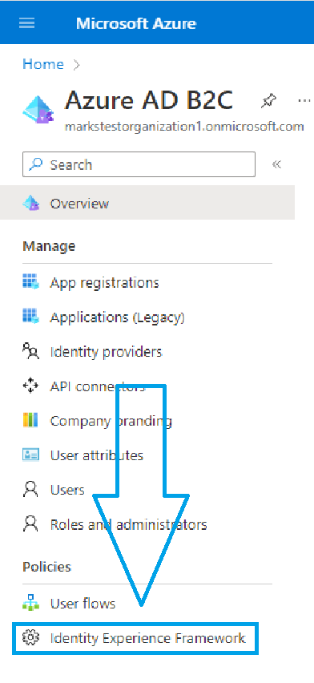The width and height of the screenshot is (314, 683).
Task: Click the App registrations grid icon
Action: [30, 282]
